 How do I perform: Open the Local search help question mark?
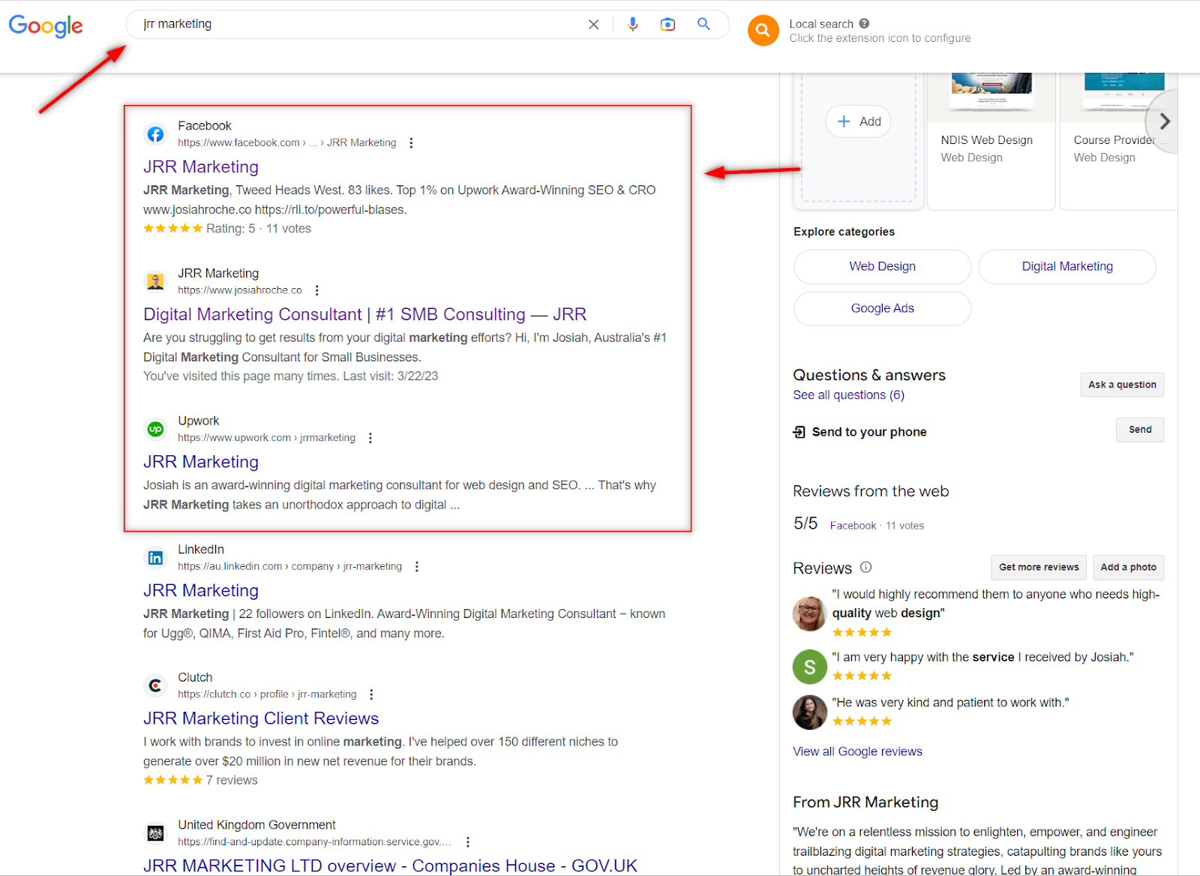864,23
